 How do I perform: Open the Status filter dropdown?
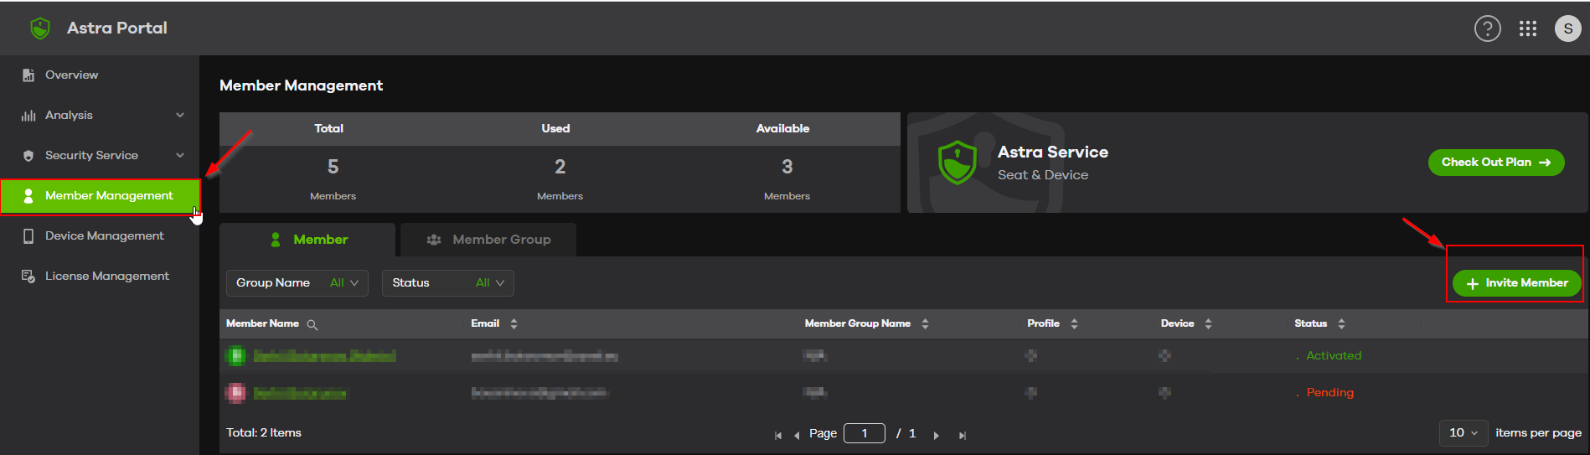click(448, 283)
